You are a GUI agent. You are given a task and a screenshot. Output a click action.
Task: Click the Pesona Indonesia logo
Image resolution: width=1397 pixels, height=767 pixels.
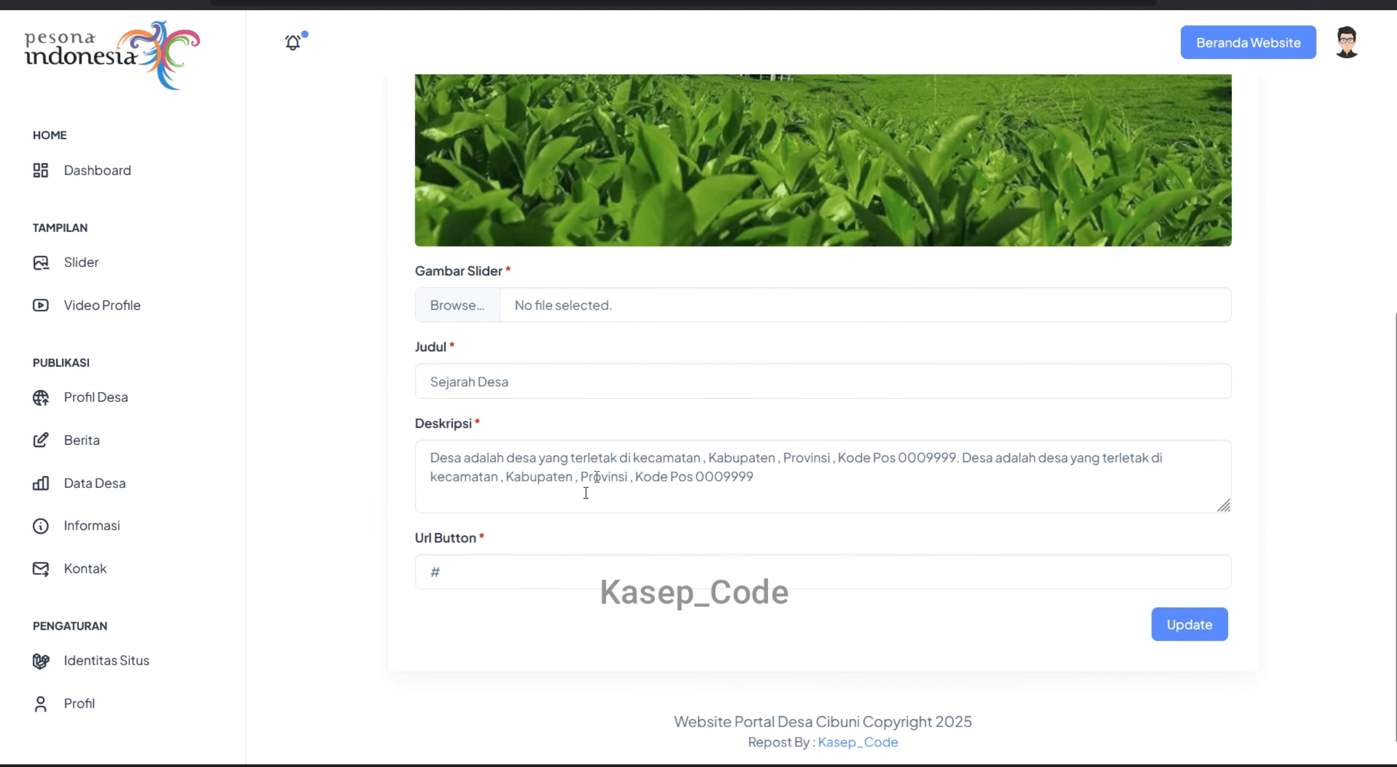112,55
